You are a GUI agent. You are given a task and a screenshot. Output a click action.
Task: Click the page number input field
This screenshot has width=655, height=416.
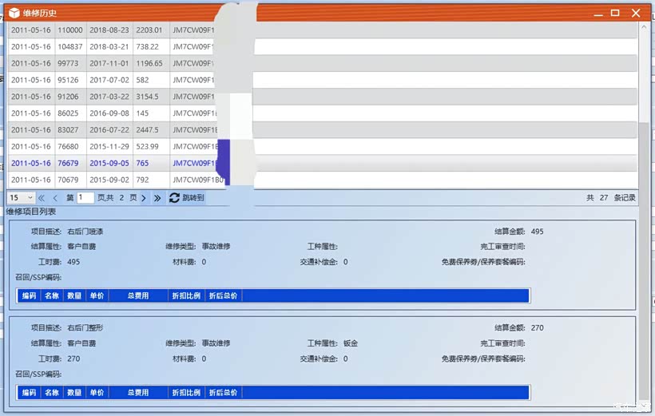point(85,197)
